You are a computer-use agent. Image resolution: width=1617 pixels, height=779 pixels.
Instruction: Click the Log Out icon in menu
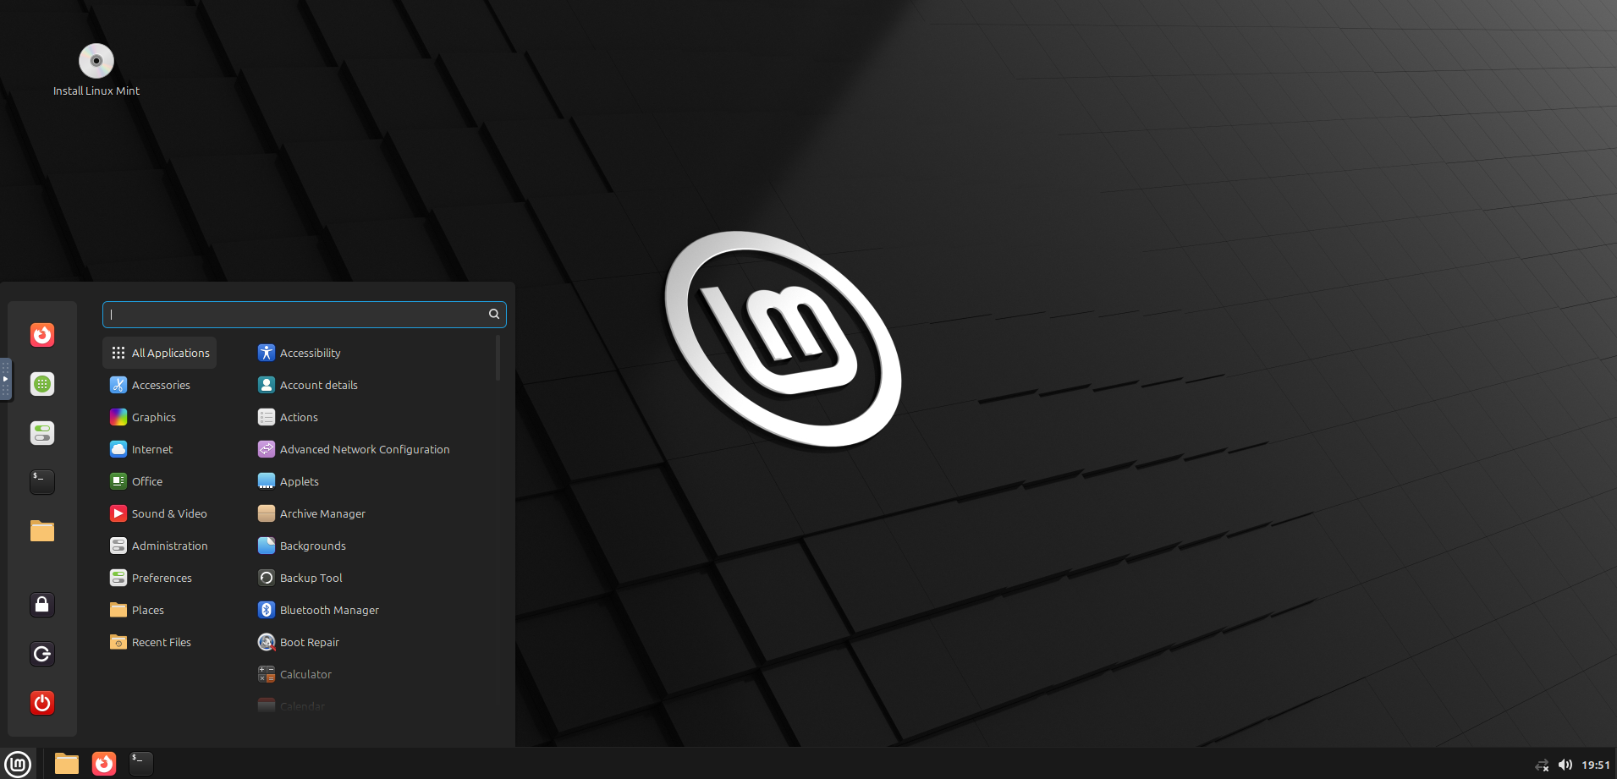pyautogui.click(x=42, y=654)
